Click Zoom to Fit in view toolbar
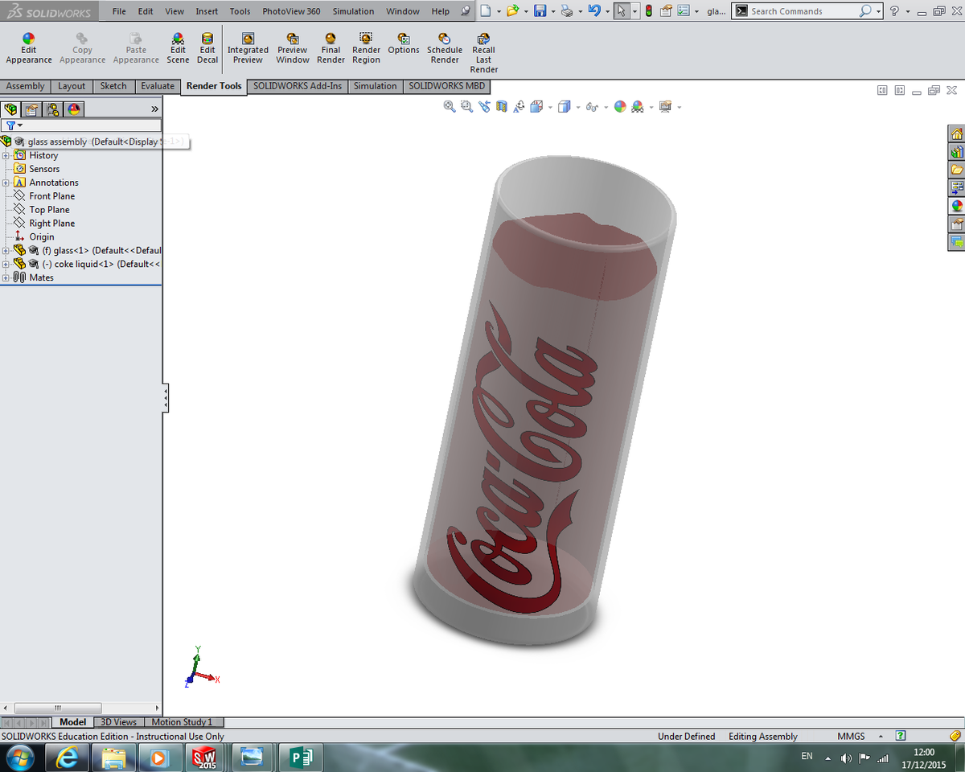This screenshot has width=965, height=772. click(x=450, y=106)
